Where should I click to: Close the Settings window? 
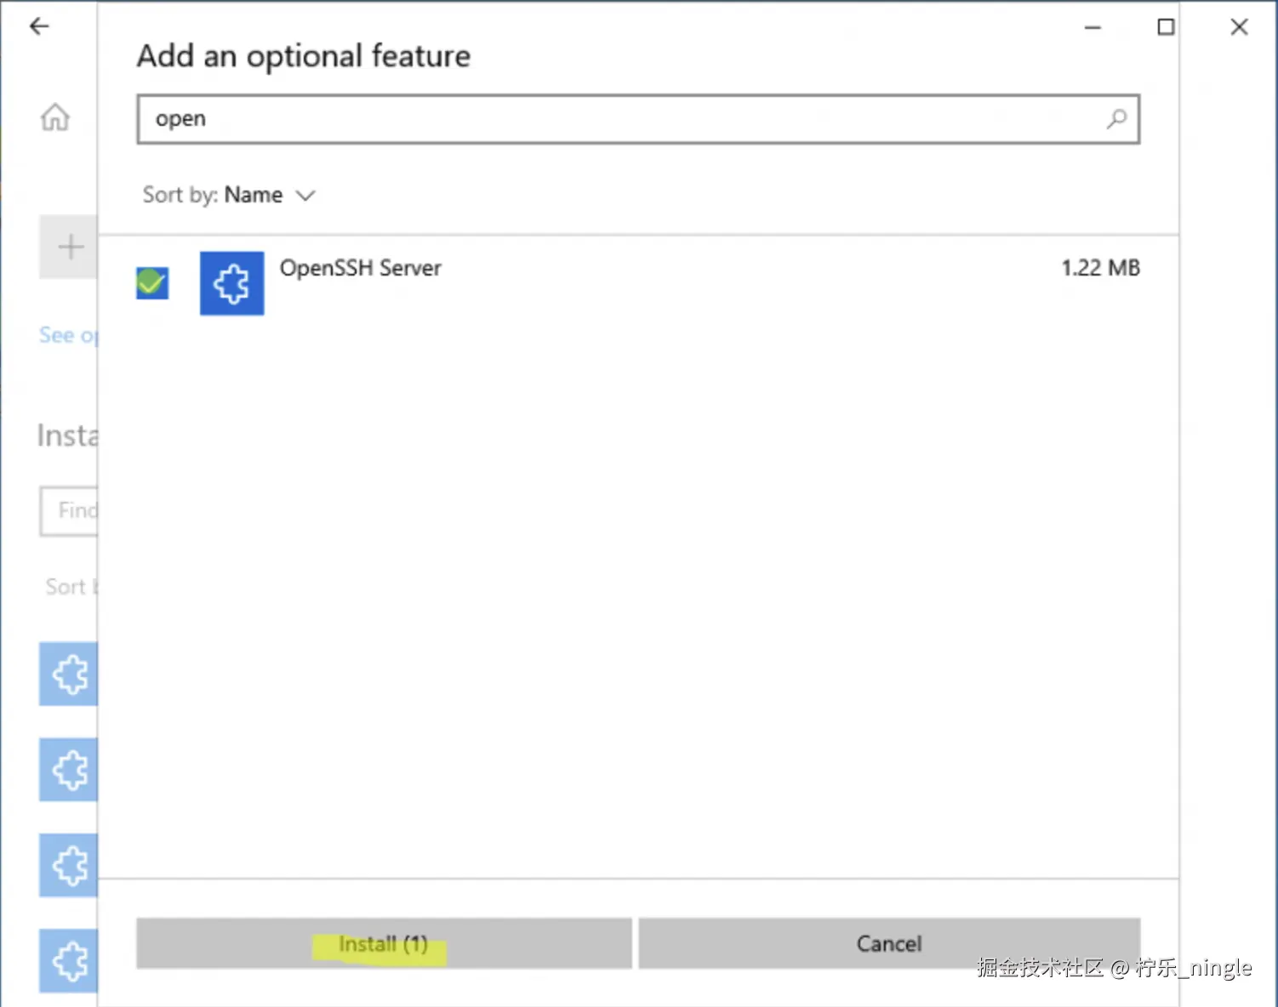tap(1240, 27)
